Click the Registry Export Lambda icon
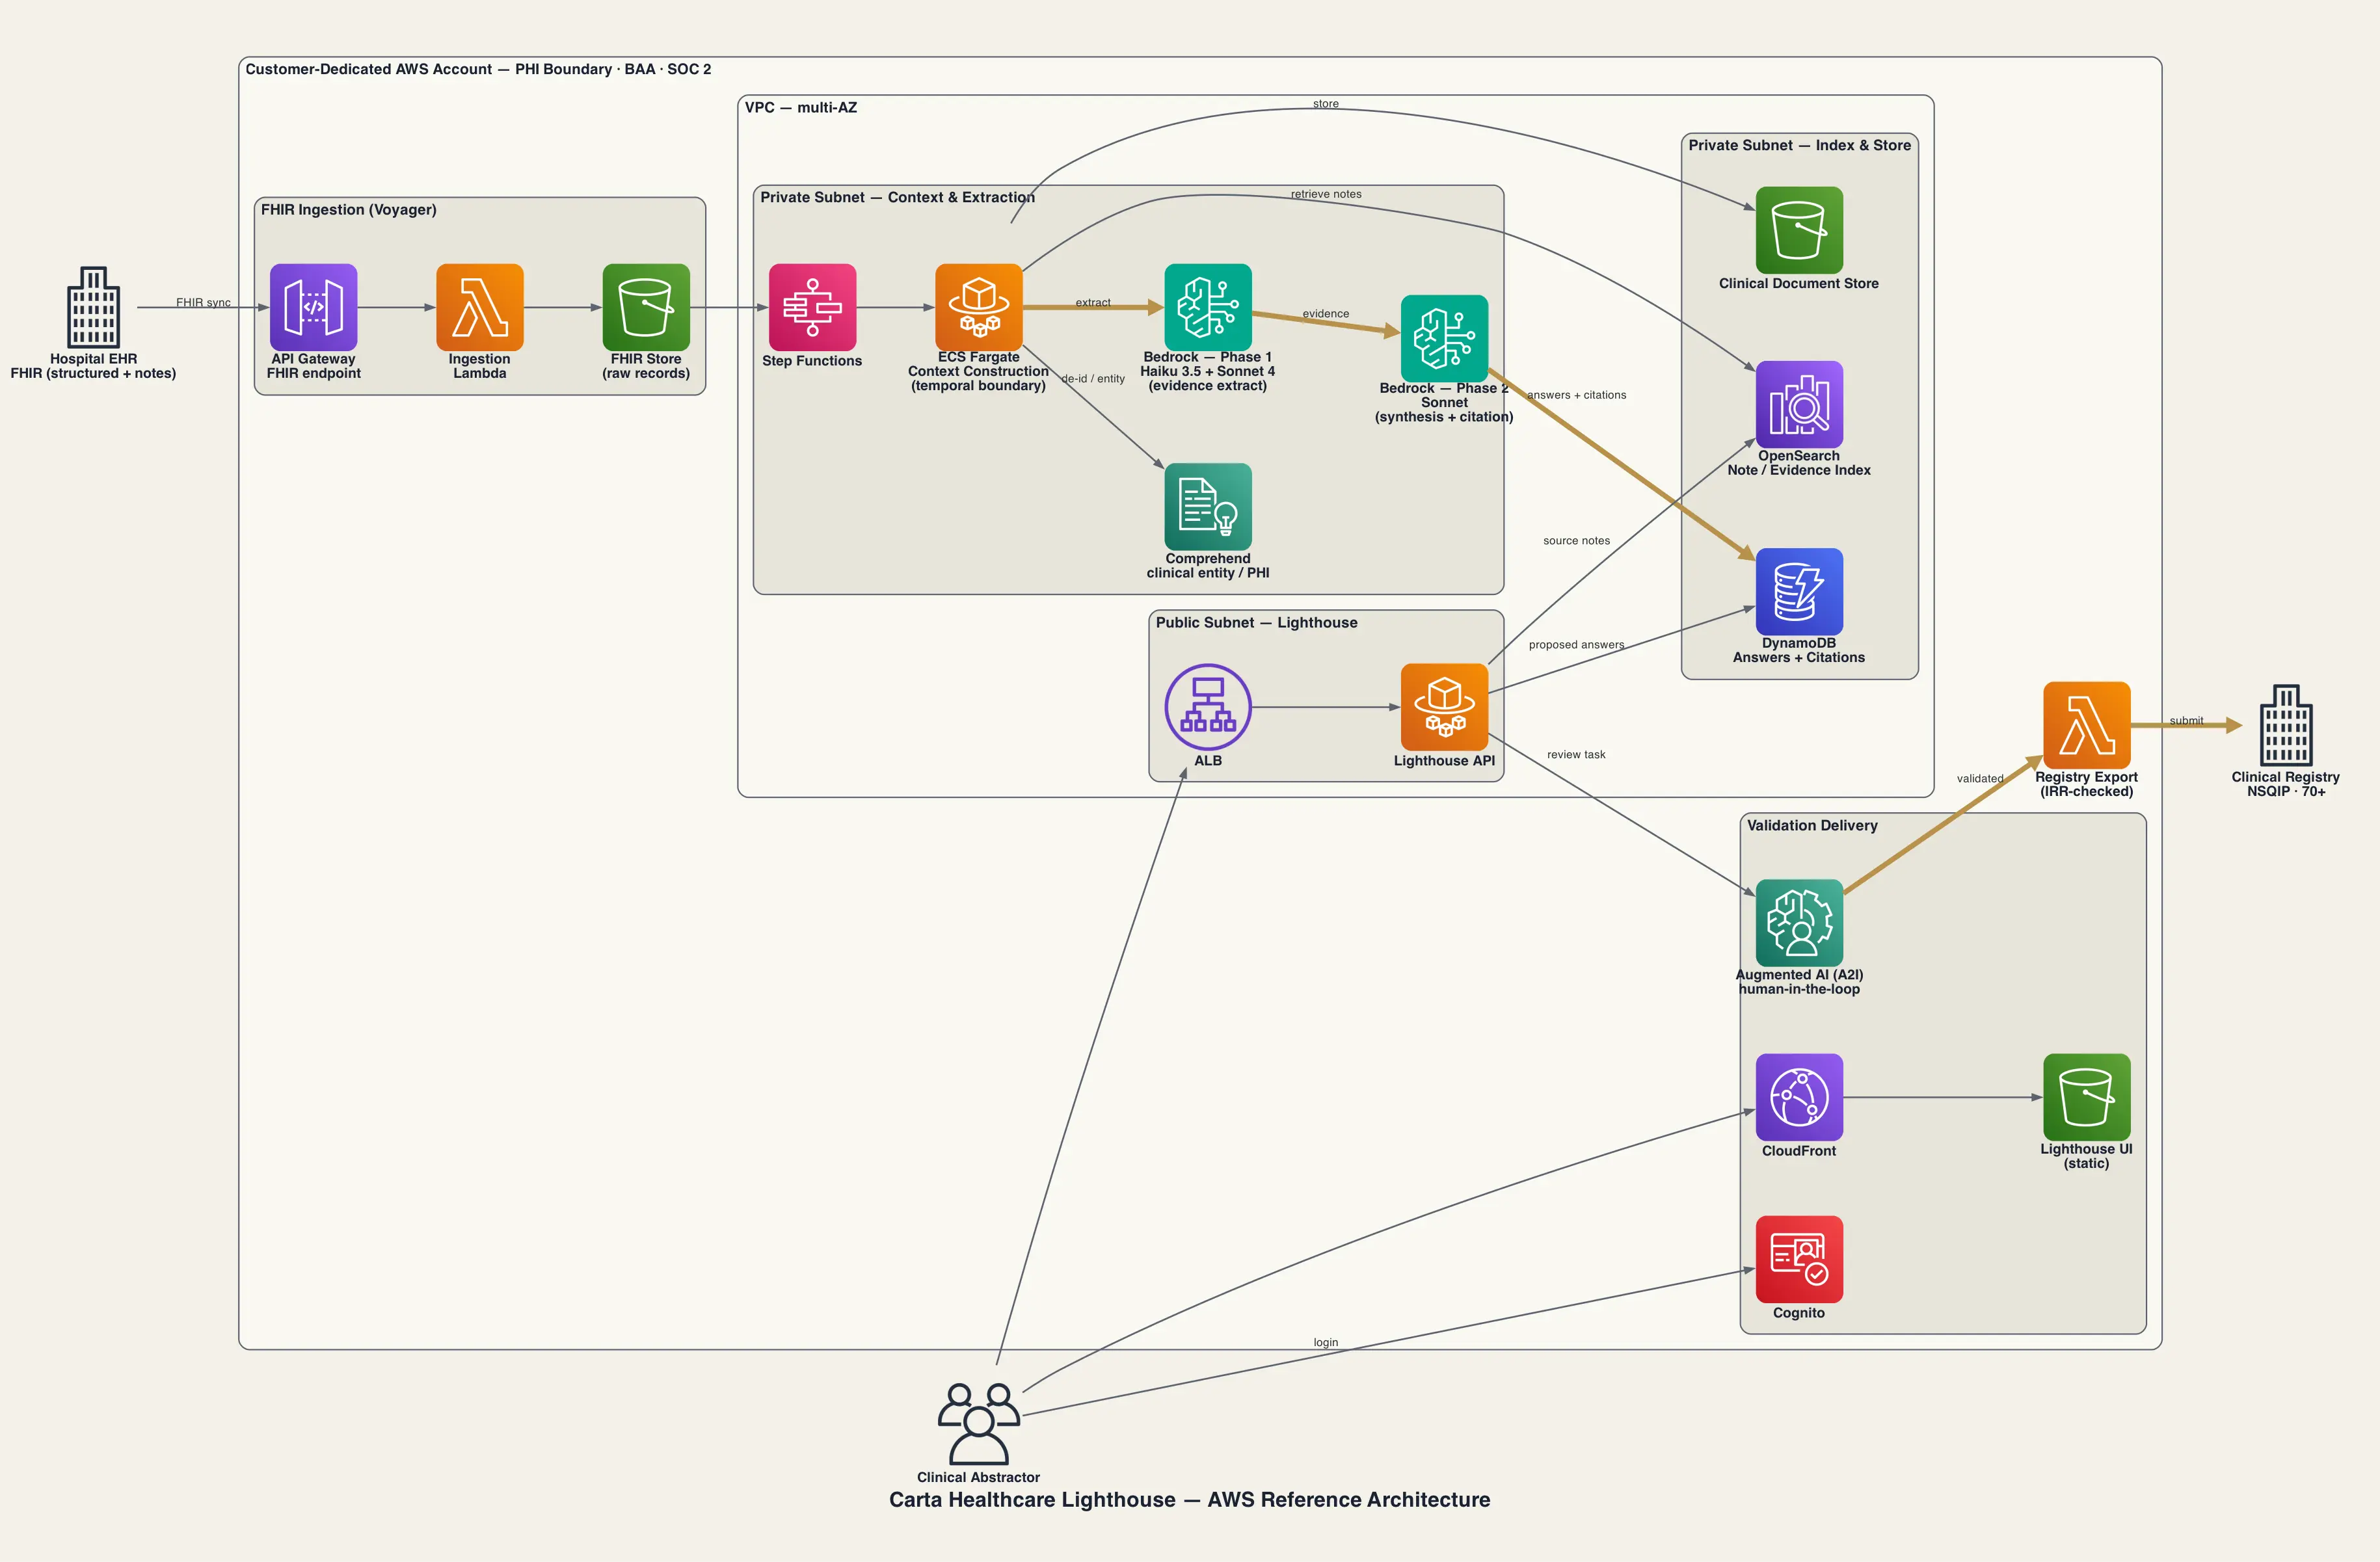 [x=2087, y=725]
